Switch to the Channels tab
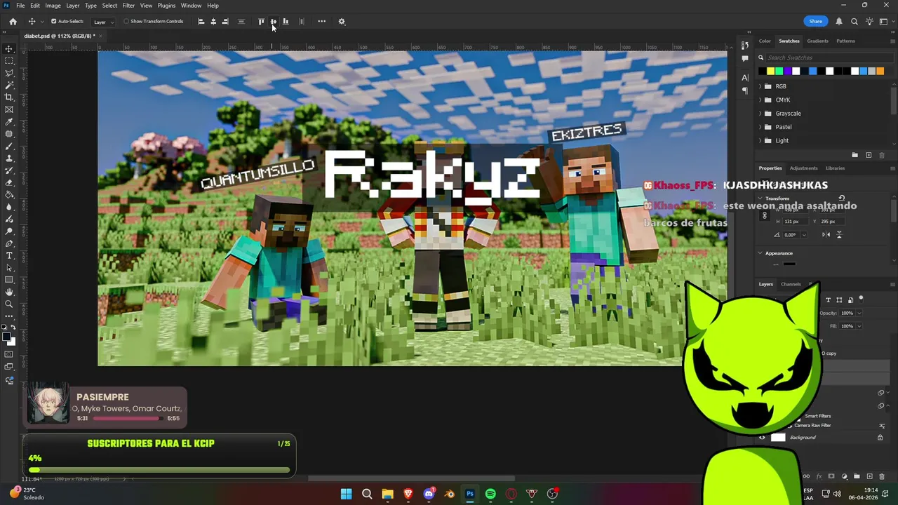Screen dimensions: 898x505 point(791,284)
